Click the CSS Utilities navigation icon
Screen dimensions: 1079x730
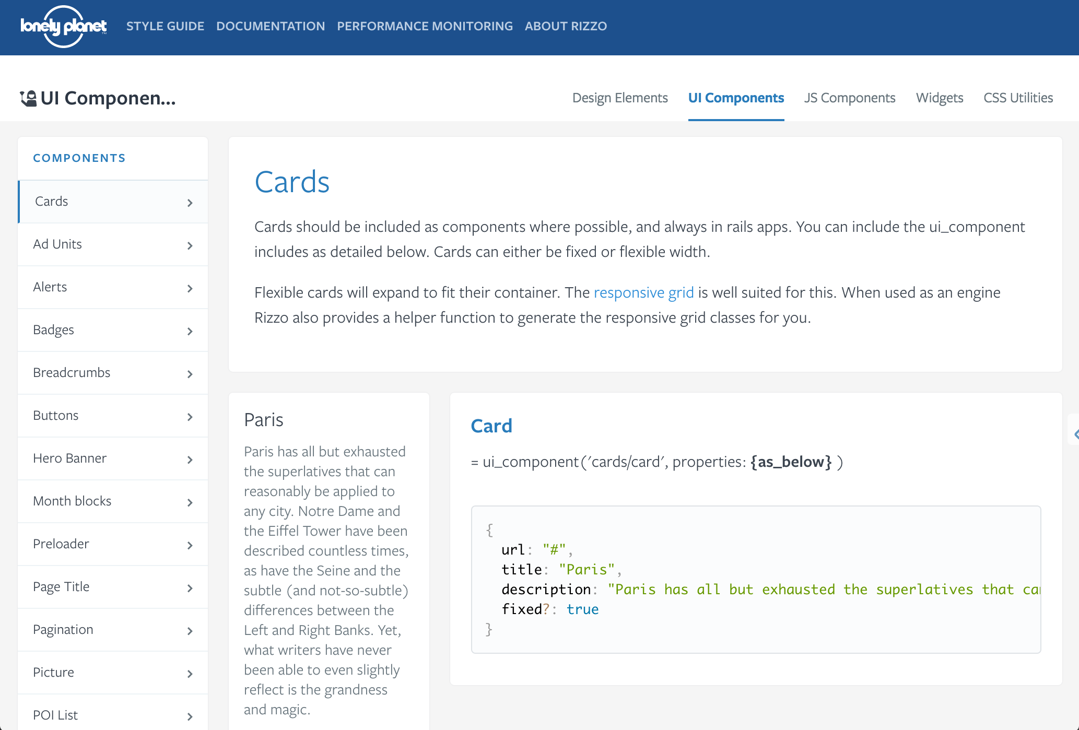[x=1019, y=98]
